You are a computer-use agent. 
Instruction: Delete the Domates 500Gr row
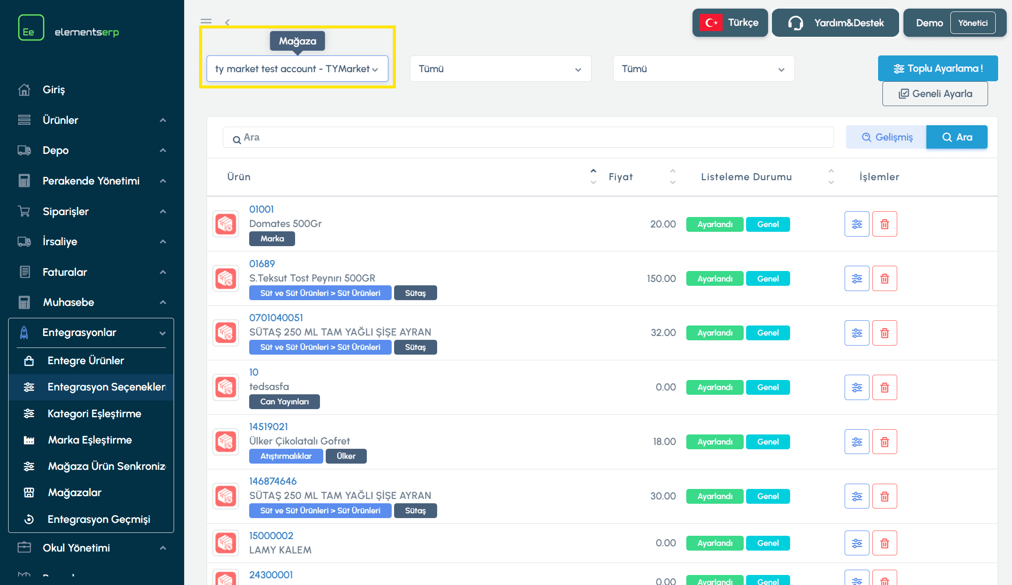point(884,224)
